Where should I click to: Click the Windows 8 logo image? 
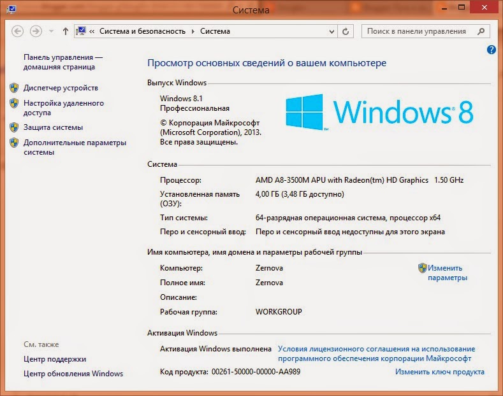click(379, 112)
